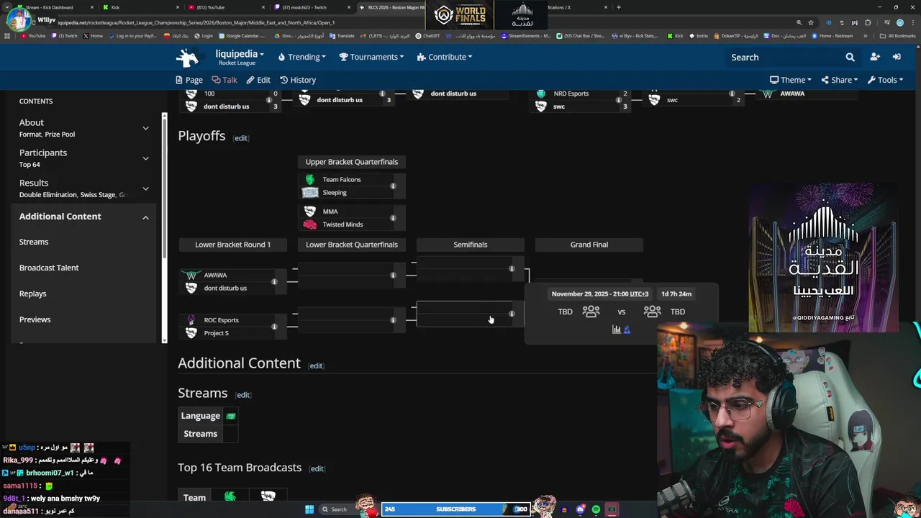
Task: Open the Edit tab
Action: 258,80
